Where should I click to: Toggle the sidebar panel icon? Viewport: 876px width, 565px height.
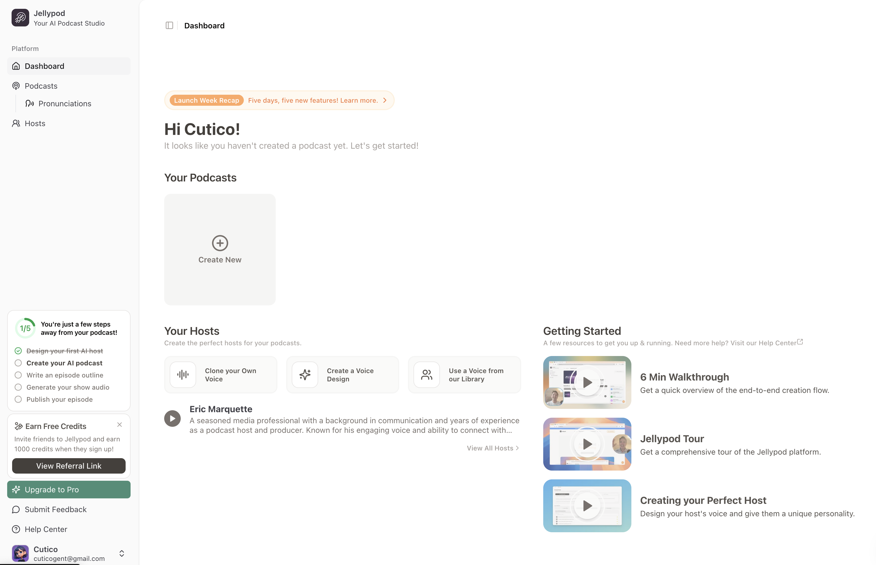169,25
